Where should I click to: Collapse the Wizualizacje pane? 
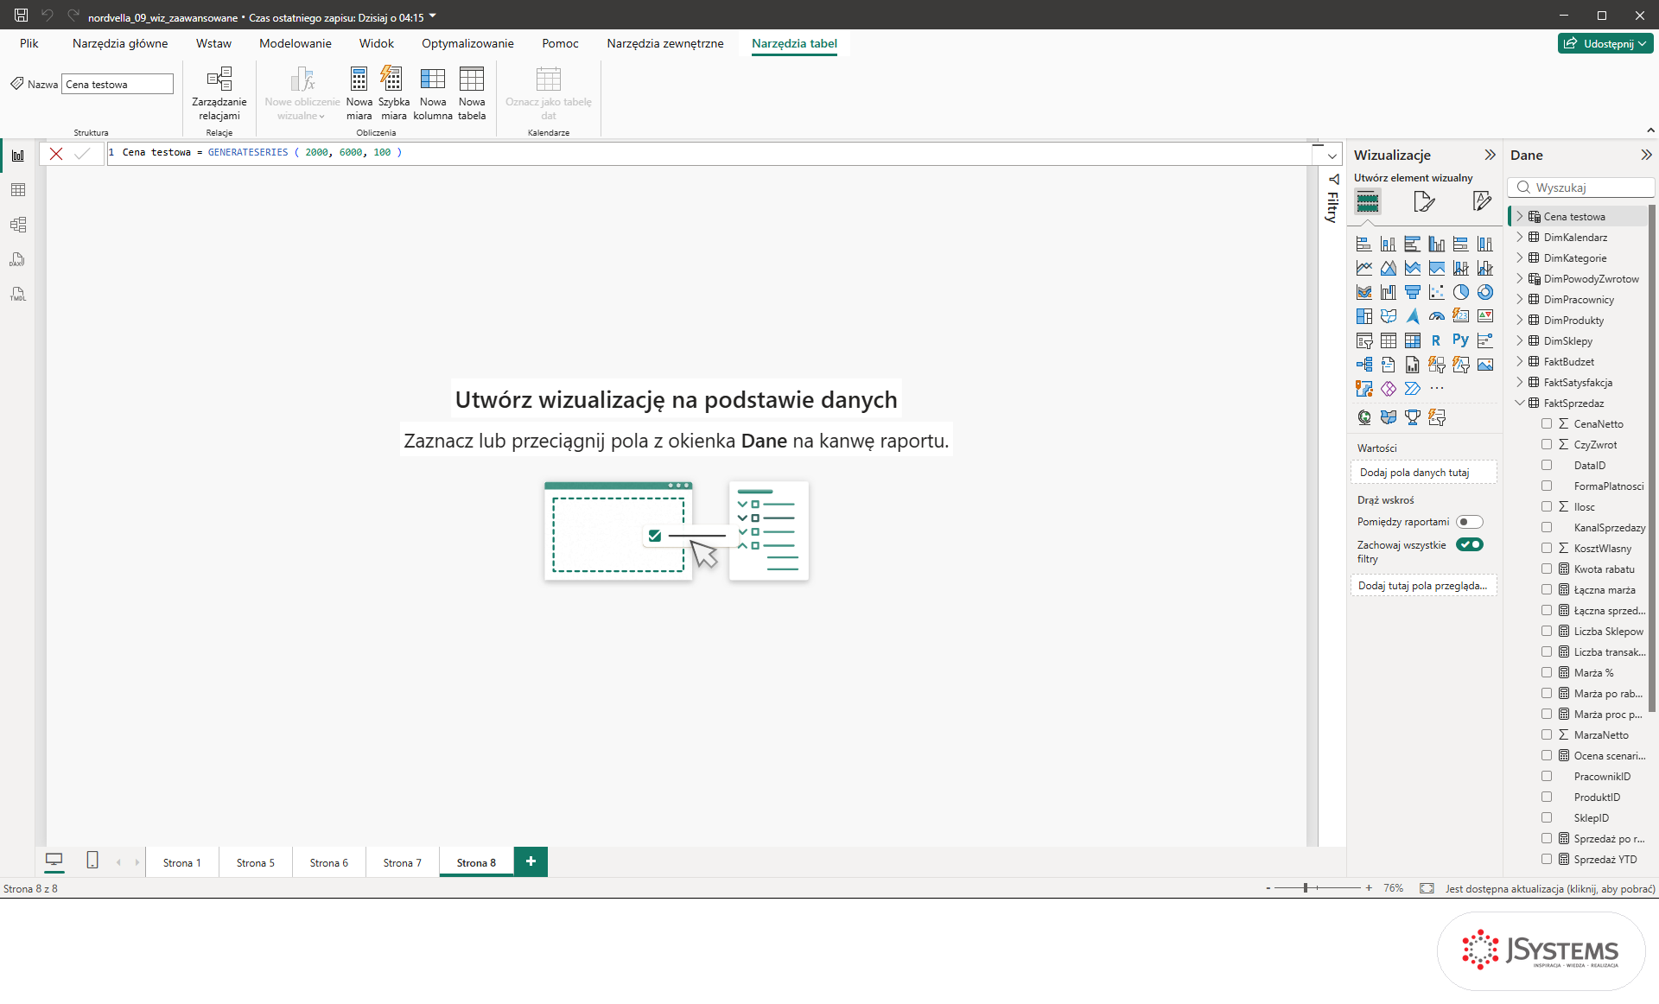pyautogui.click(x=1490, y=155)
